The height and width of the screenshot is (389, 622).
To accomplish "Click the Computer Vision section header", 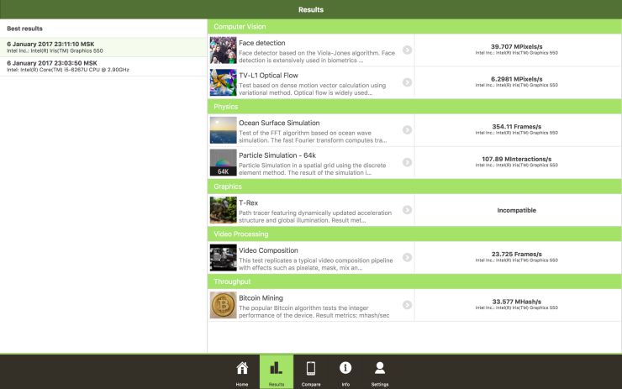I will [414, 27].
